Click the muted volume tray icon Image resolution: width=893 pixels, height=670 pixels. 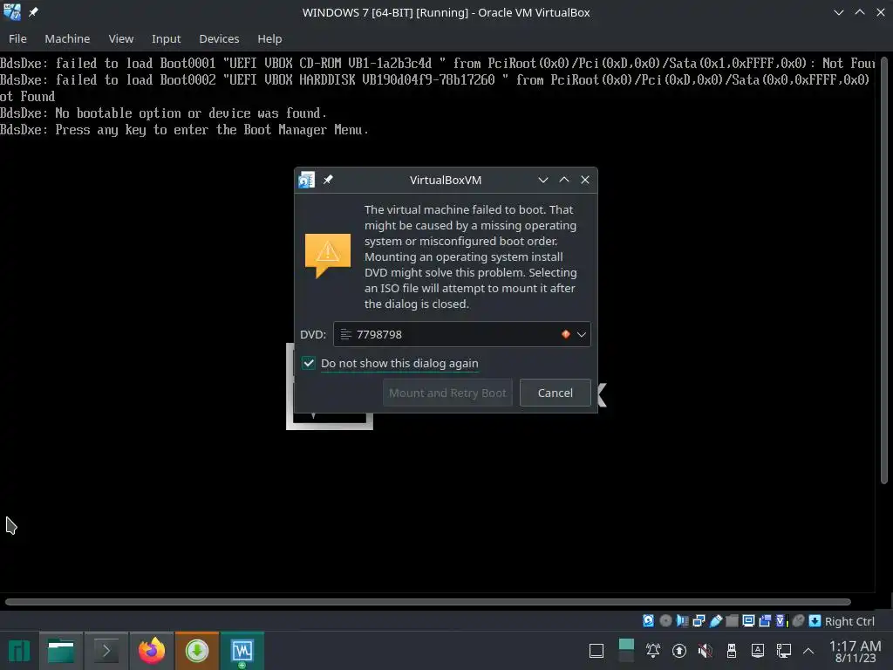tap(705, 650)
